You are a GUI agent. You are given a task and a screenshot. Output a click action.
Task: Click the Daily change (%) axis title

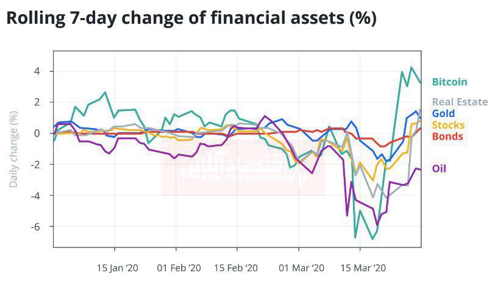pyautogui.click(x=13, y=149)
